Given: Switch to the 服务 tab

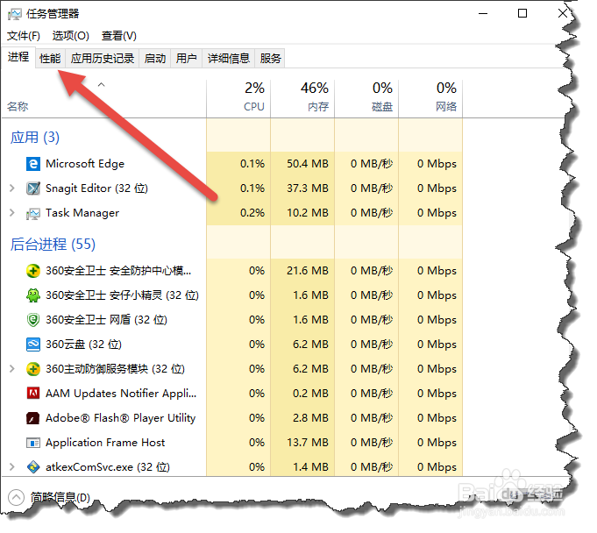Looking at the screenshot, I should click(x=270, y=58).
